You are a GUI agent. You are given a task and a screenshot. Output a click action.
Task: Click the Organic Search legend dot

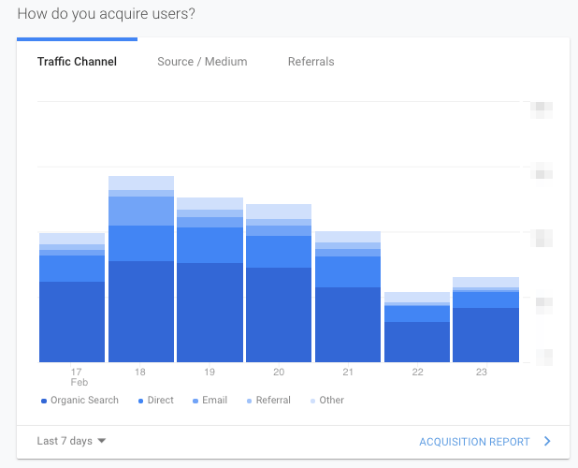pos(44,401)
